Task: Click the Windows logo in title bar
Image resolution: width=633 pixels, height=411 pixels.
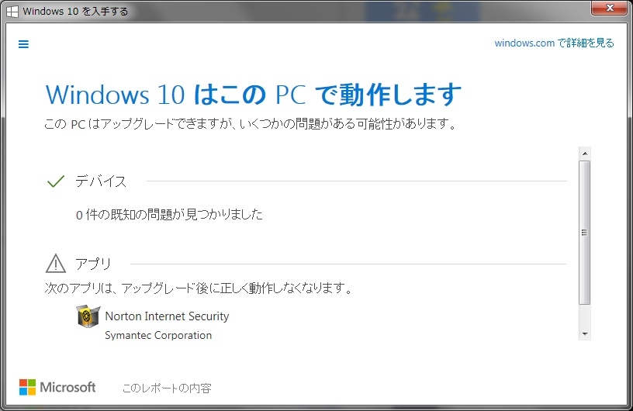Action: tap(12, 12)
